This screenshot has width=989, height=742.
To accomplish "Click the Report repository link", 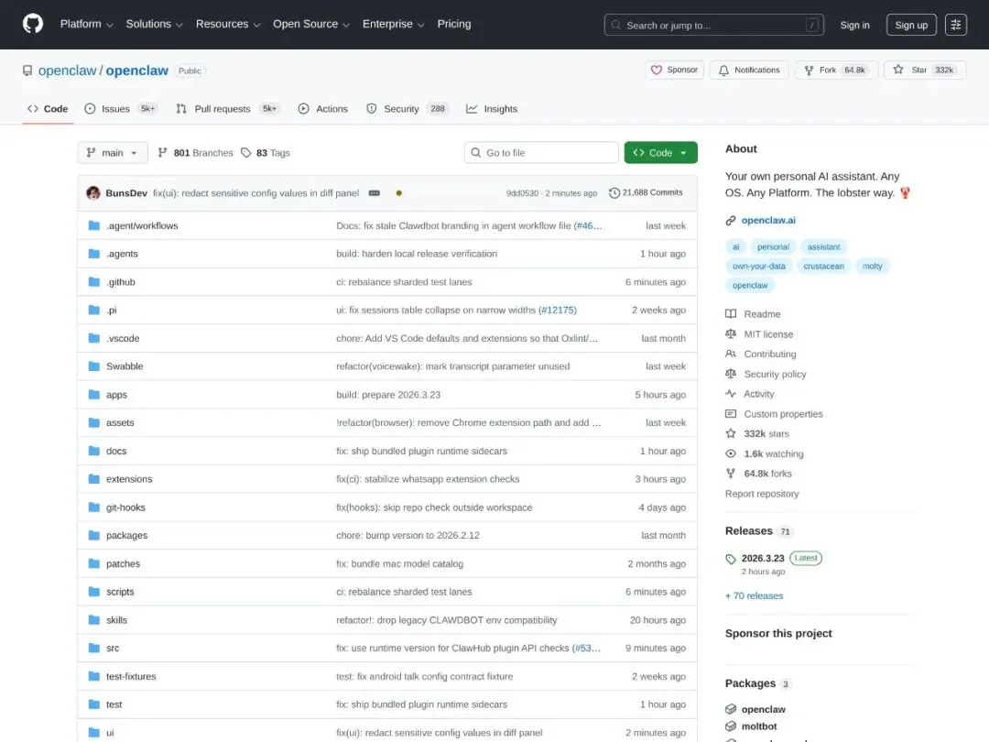I will [762, 494].
